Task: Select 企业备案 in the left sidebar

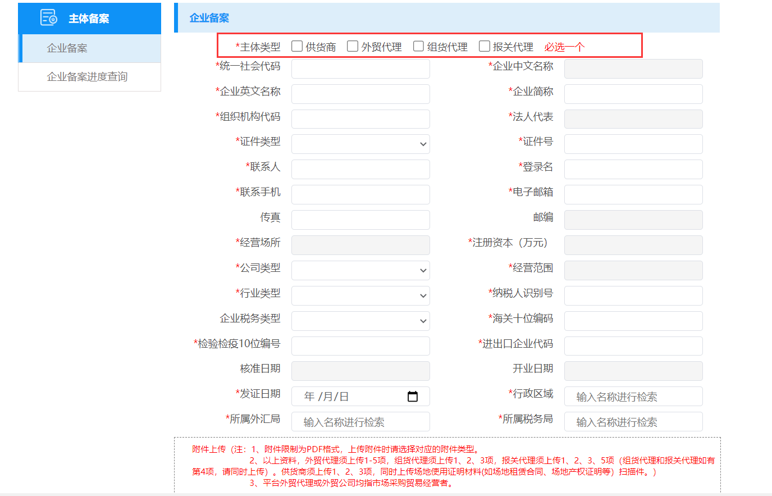Action: click(90, 49)
